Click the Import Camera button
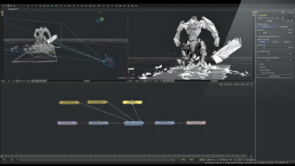The width and height of the screenshot is (295, 166). coord(275,76)
